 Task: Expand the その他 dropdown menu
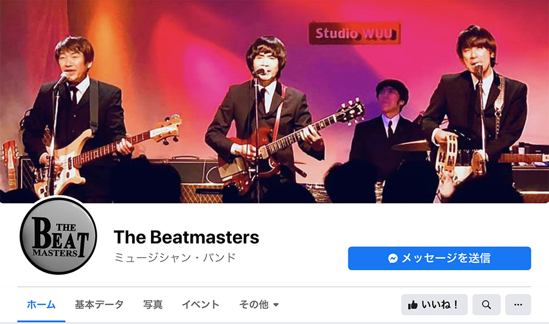[x=258, y=305]
